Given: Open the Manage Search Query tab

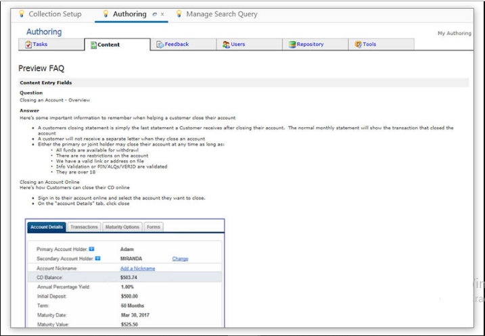Looking at the screenshot, I should tap(221, 14).
